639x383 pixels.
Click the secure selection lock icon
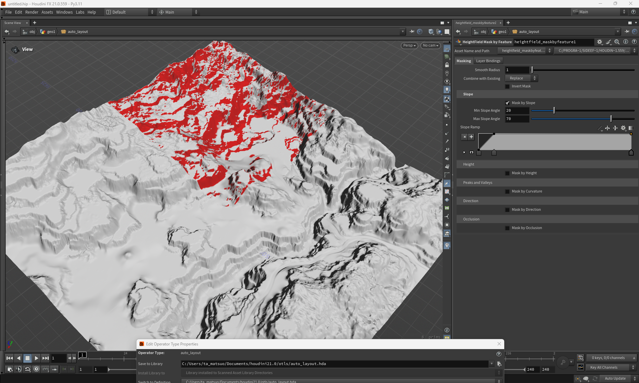tap(447, 65)
